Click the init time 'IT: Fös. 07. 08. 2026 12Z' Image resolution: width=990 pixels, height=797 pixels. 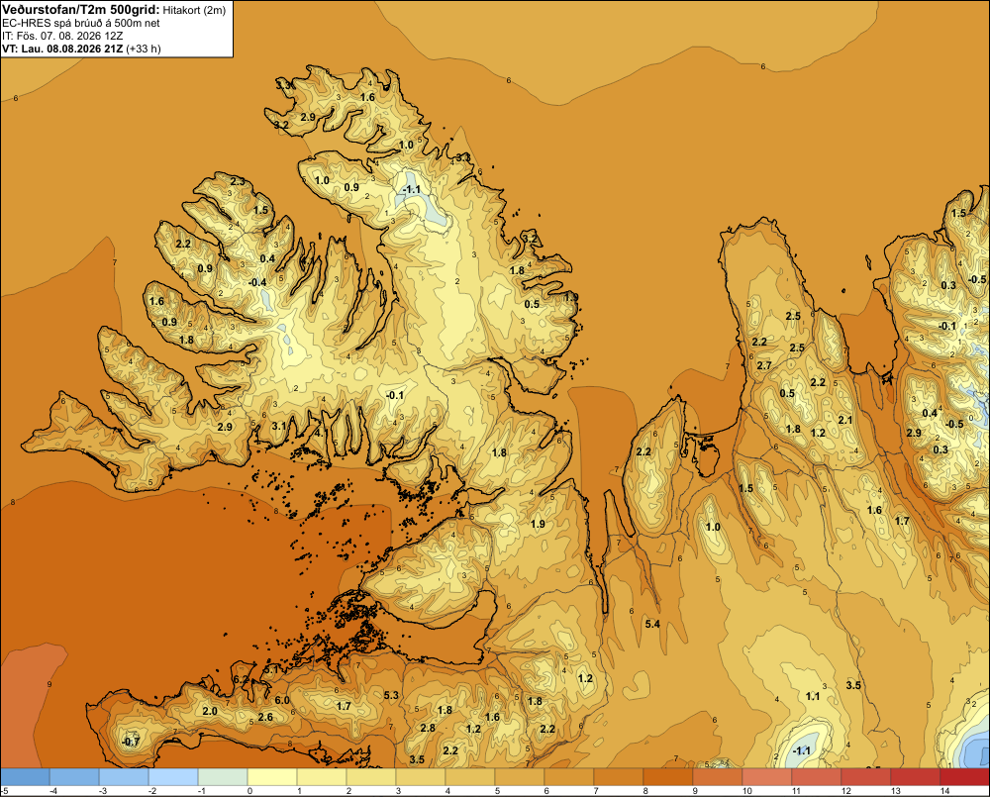(x=62, y=36)
